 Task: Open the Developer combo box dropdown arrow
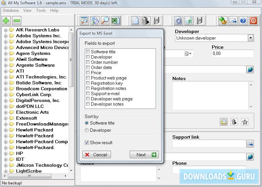point(251,38)
